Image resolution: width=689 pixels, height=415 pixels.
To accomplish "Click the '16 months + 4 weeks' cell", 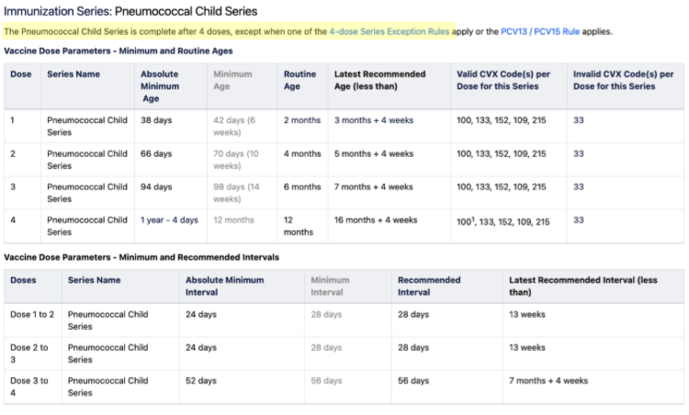I will point(376,220).
